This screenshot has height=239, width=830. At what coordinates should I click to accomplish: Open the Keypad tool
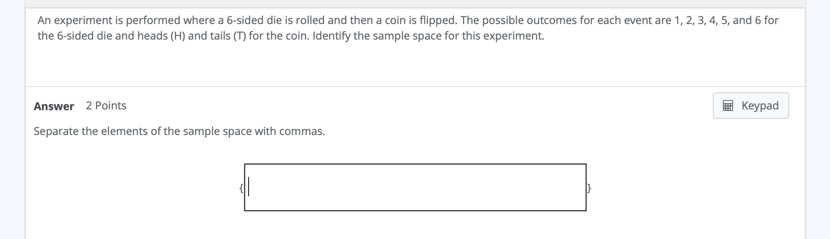pos(750,105)
